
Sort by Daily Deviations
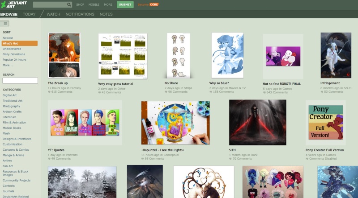click(x=14, y=54)
